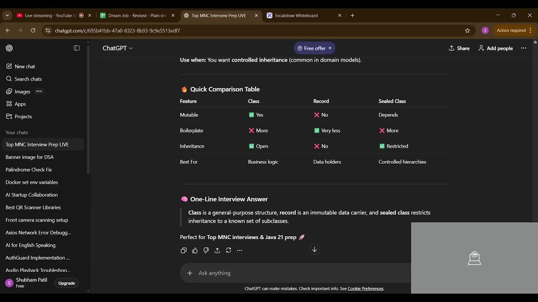Dismiss the Free offer badge
Screen dimensions: 538x302
[330, 48]
